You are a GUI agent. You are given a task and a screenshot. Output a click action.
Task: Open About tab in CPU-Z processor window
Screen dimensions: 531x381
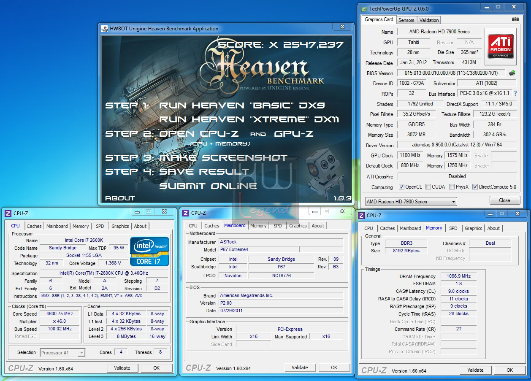(140, 226)
